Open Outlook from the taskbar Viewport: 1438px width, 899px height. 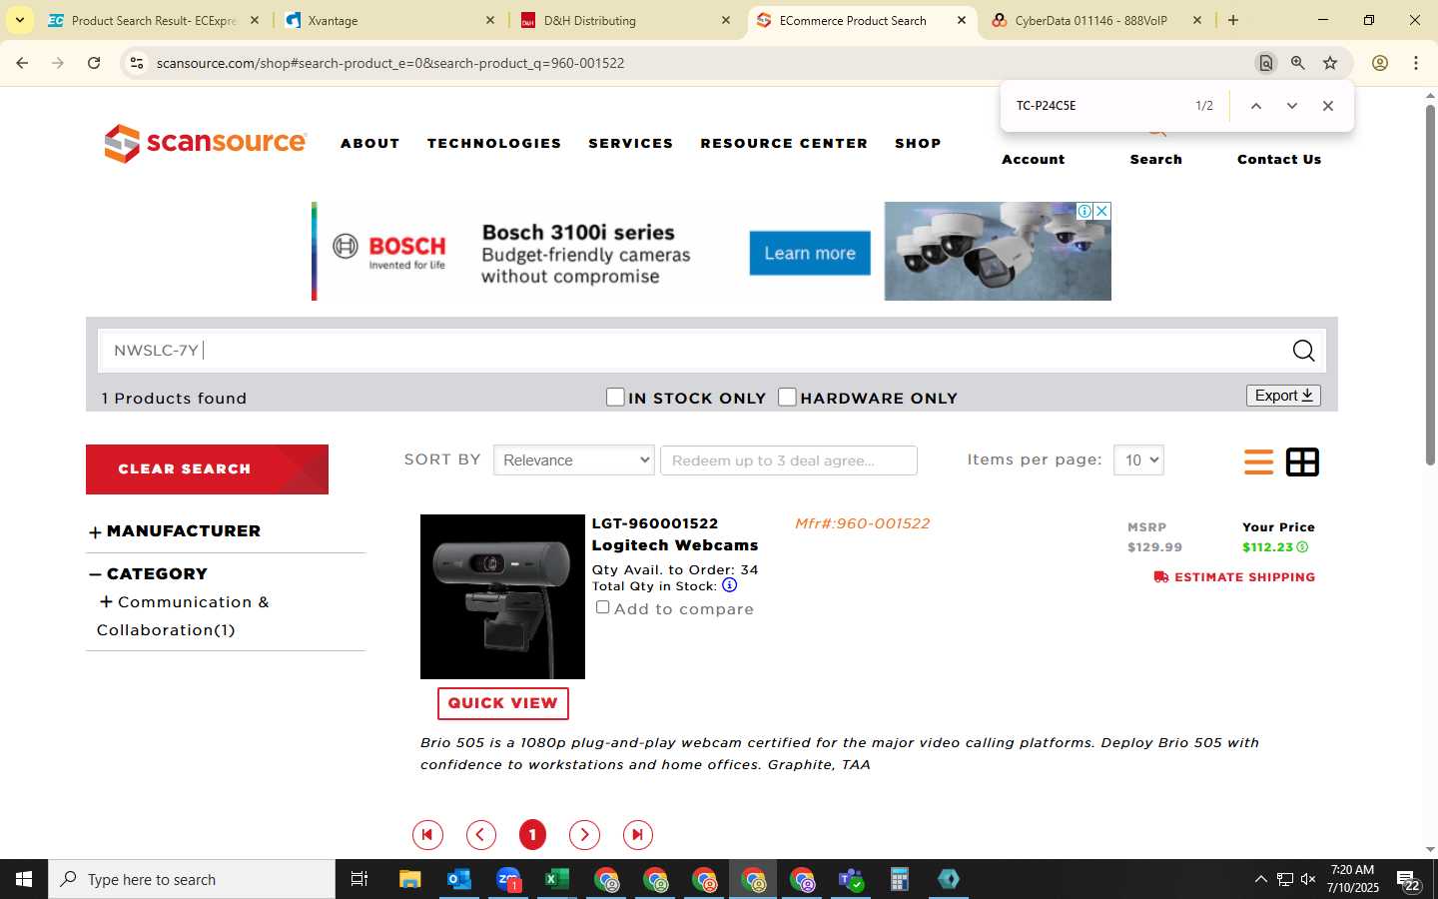tap(458, 879)
